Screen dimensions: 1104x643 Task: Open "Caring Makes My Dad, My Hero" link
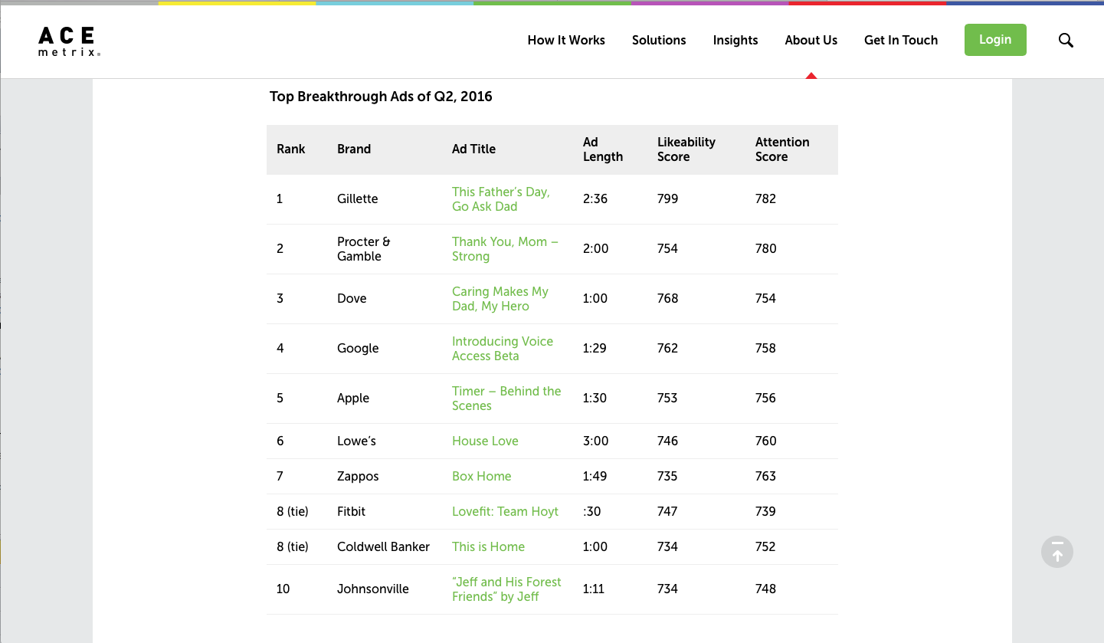click(500, 299)
